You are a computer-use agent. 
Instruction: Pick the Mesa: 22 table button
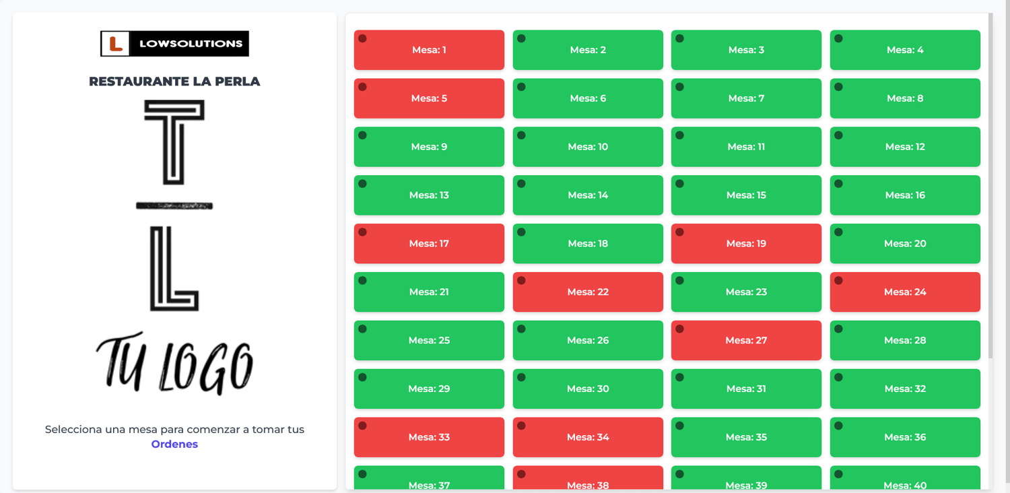tap(588, 292)
